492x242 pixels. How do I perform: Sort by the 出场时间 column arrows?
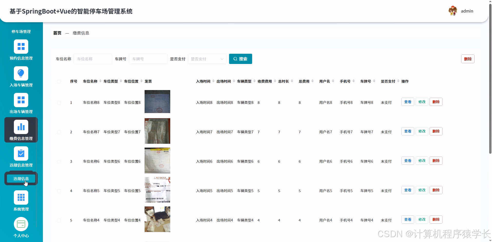click(x=234, y=81)
